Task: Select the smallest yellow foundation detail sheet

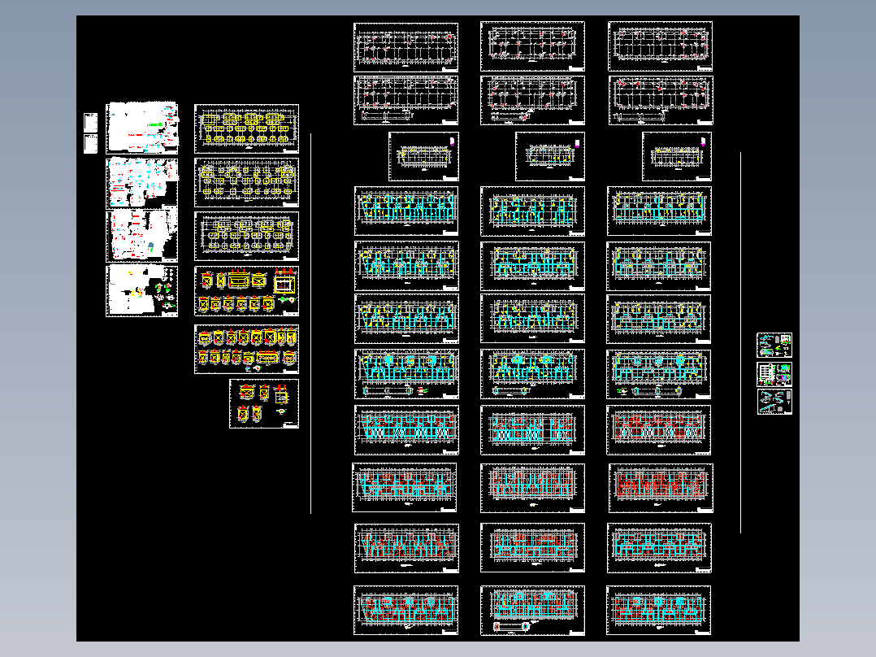Action: pos(263,403)
